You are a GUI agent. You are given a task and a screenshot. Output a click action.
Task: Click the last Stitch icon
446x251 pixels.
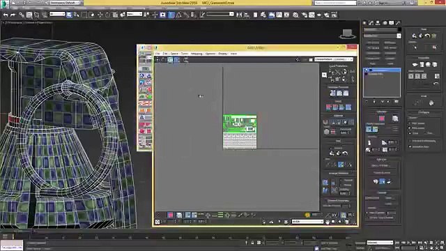tap(348, 107)
